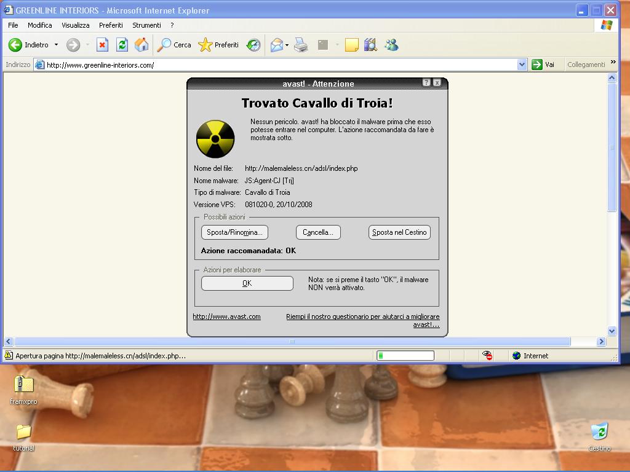Viewport: 630px width, 472px height.
Task: Open the File menu
Action: [x=13, y=25]
